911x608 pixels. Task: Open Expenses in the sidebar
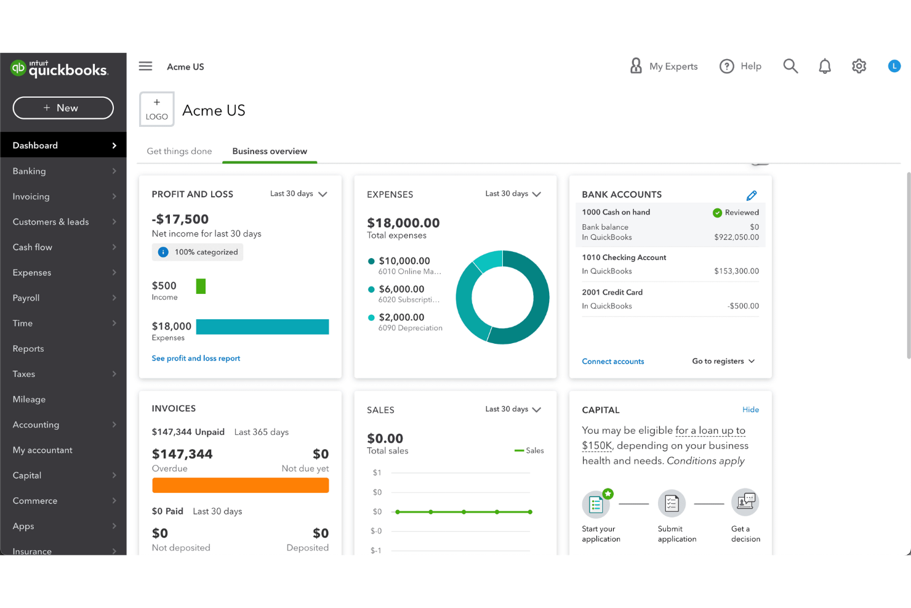(63, 272)
